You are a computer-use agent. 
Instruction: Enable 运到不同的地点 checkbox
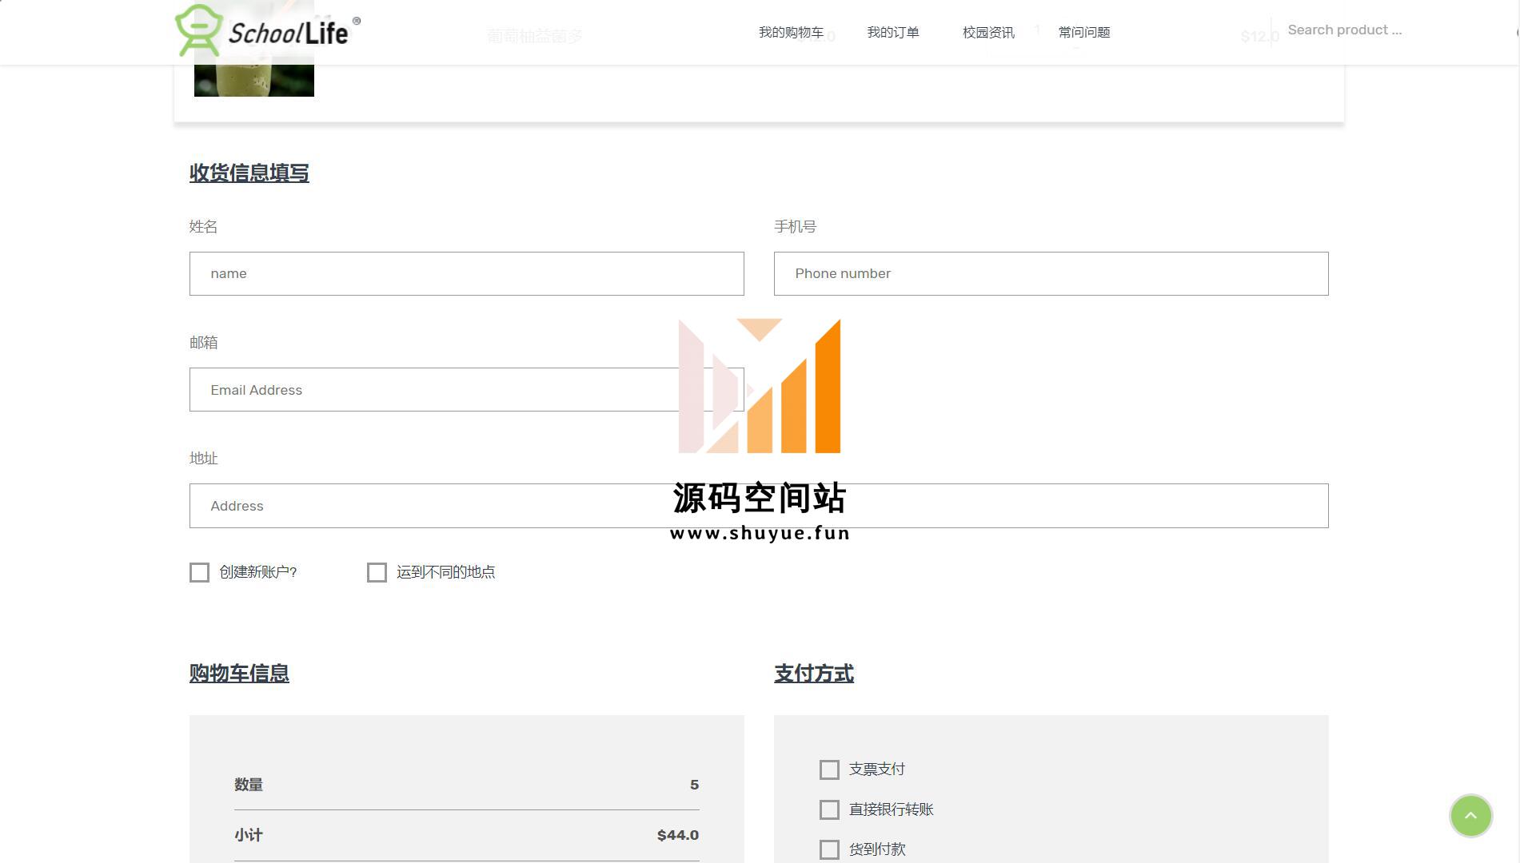point(377,573)
